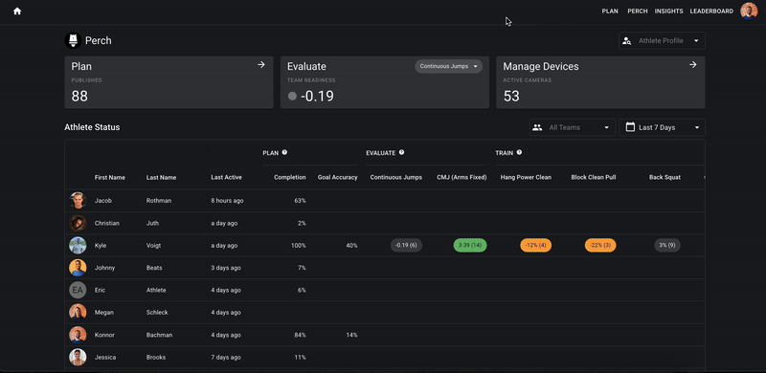Sort by Hang Power Clean column header
Screen dimensions: 766x373
click(526, 178)
